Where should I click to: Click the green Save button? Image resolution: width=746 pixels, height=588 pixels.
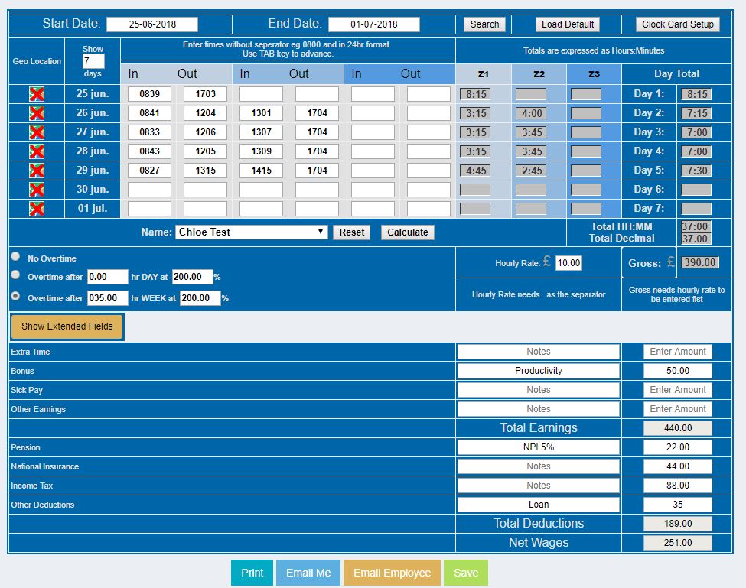465,573
